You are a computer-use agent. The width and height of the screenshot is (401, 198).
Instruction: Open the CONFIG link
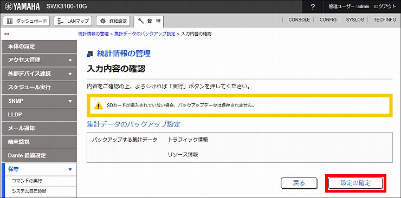pyautogui.click(x=328, y=19)
